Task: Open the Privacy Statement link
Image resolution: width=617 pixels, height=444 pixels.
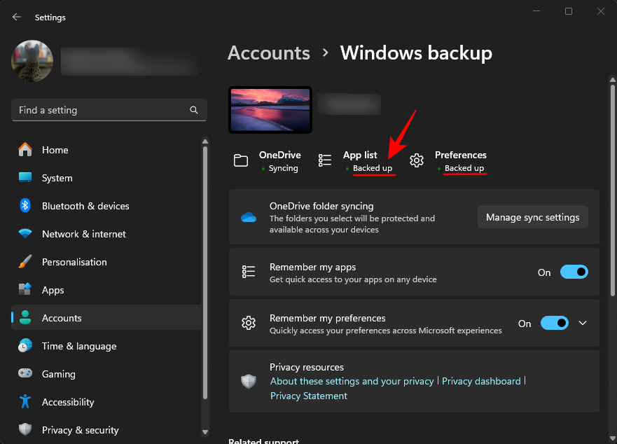Action: tap(309, 396)
